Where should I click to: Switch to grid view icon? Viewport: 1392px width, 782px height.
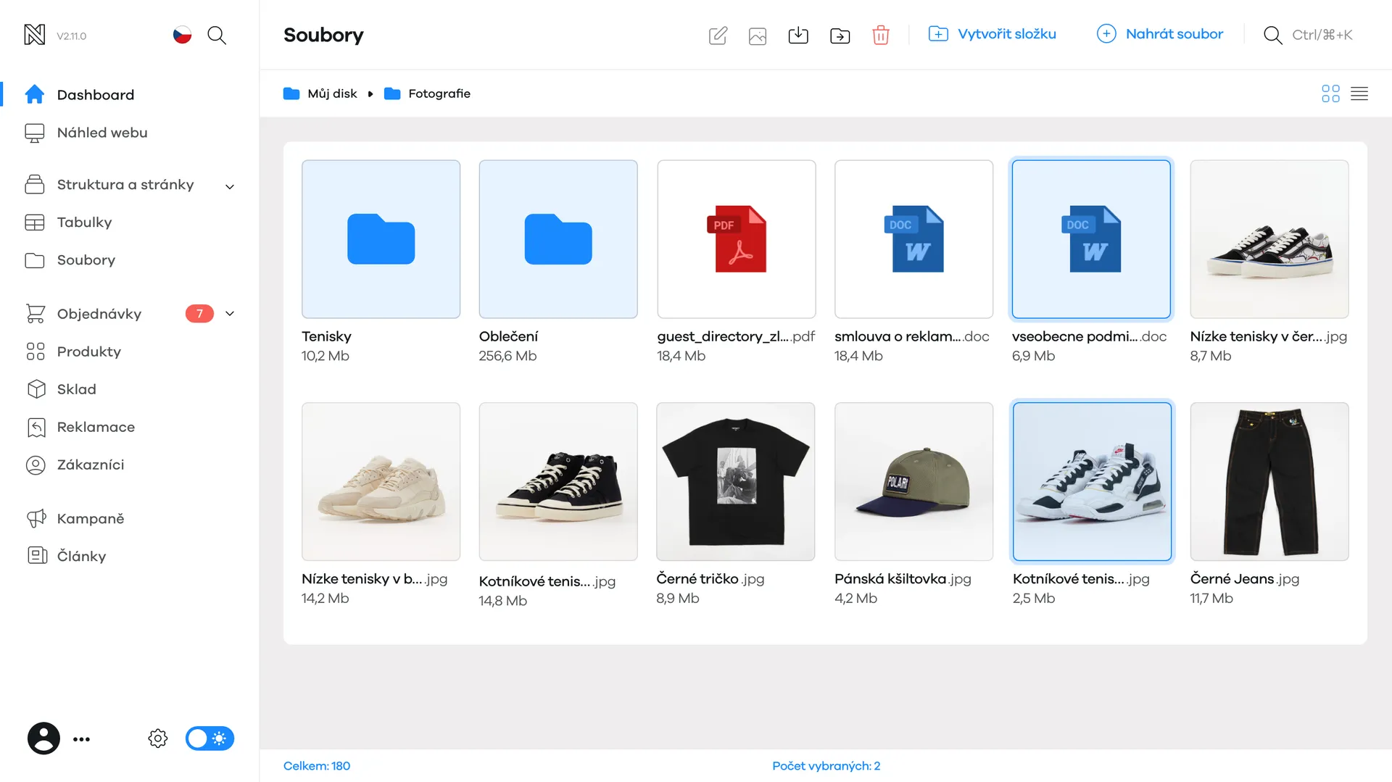(x=1330, y=93)
